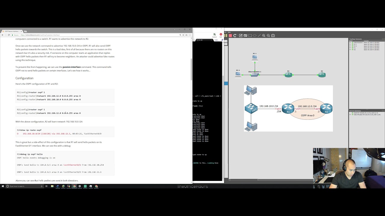The height and width of the screenshot is (216, 385).
Task: Pause all nodes in GNS3 toolbar
Action: (226, 35)
